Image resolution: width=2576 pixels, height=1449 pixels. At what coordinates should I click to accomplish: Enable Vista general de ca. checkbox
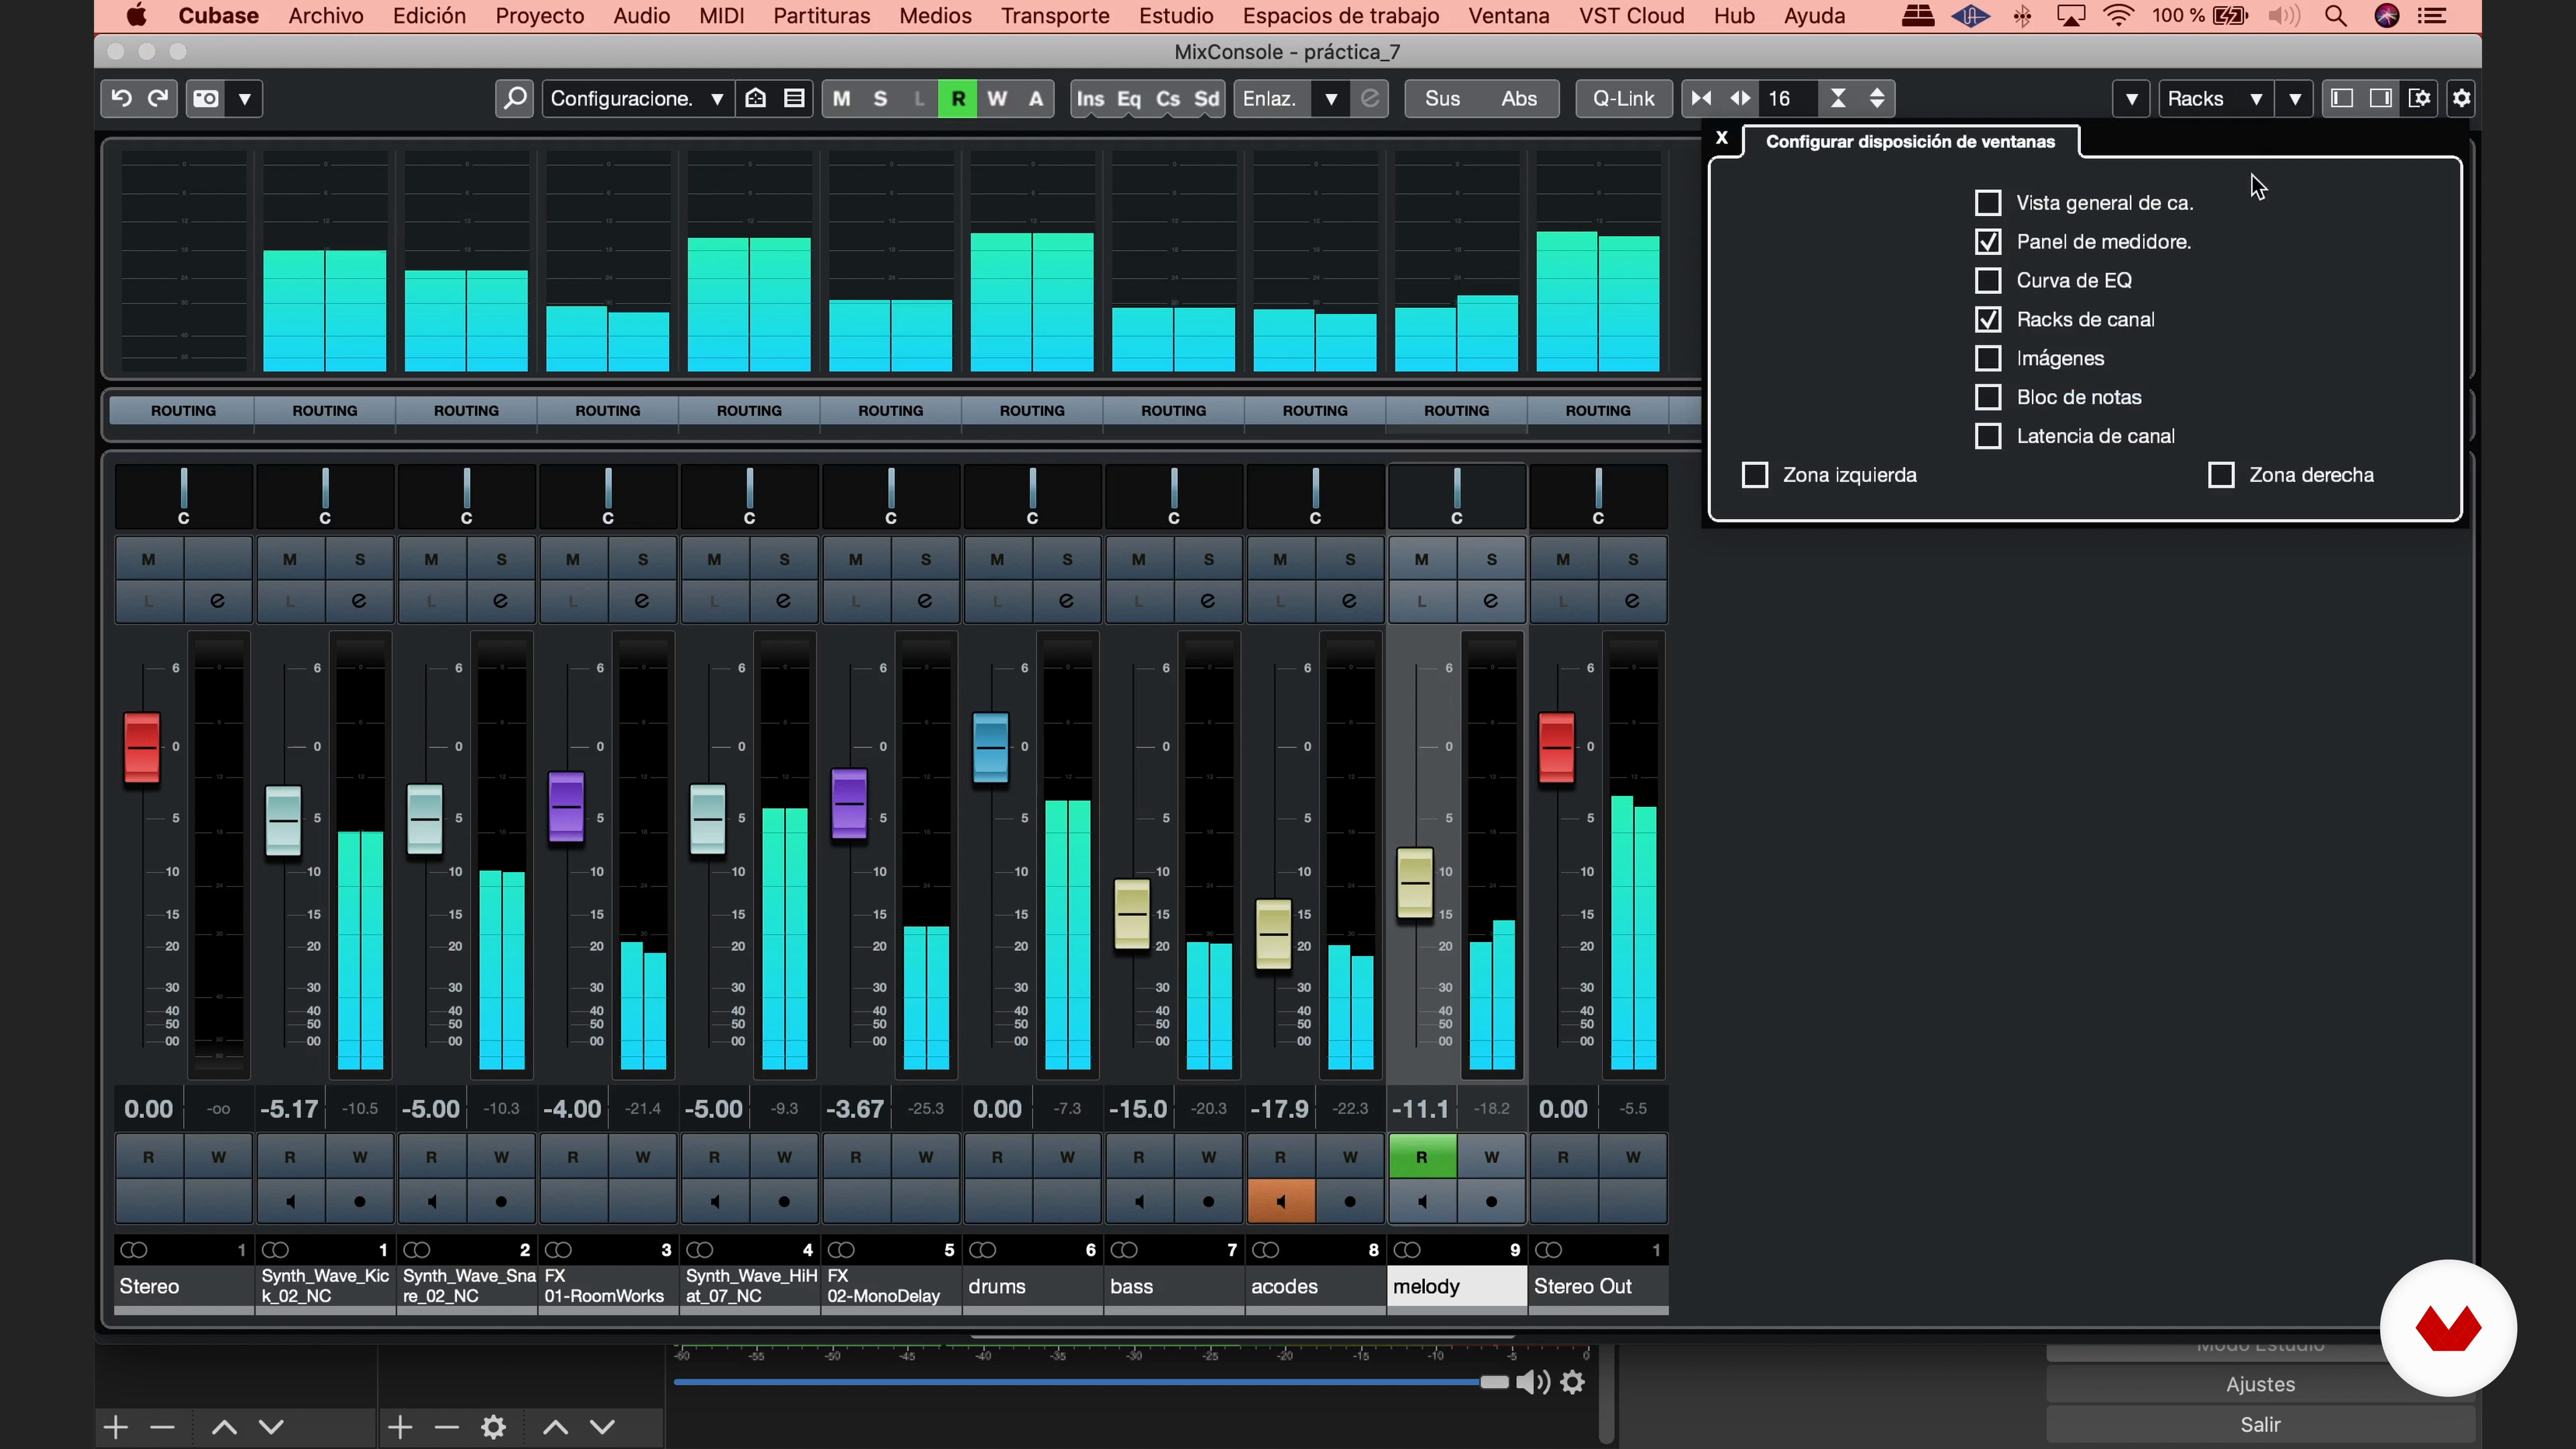(x=1988, y=203)
